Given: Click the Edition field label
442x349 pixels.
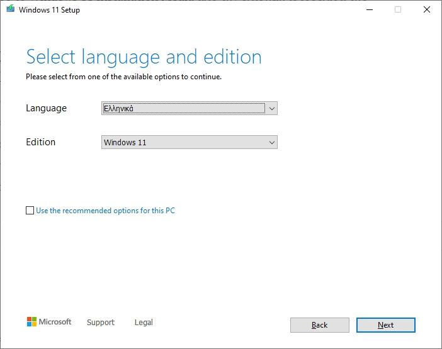Looking at the screenshot, I should pos(40,142).
